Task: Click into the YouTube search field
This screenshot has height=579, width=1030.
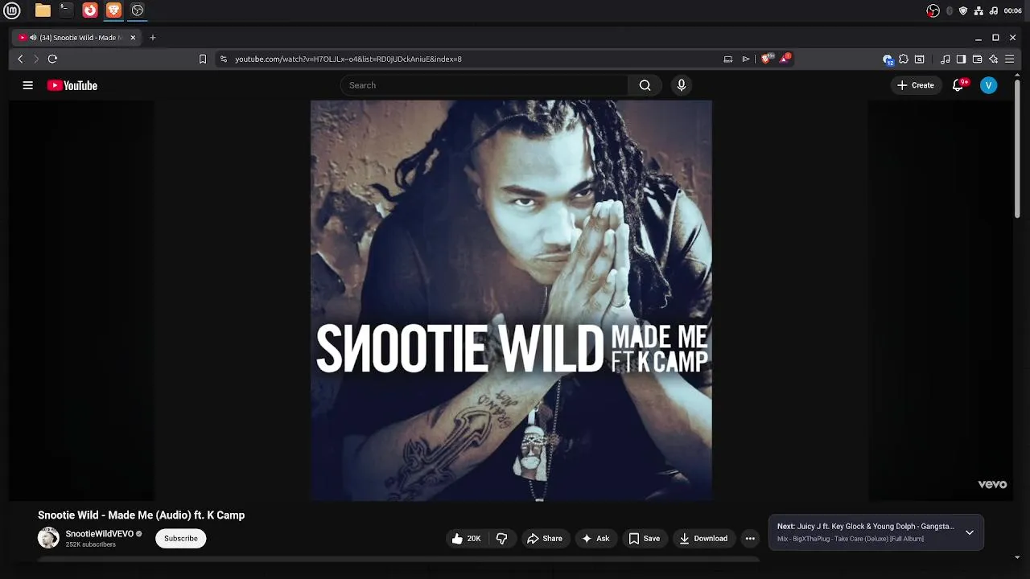Action: click(484, 85)
